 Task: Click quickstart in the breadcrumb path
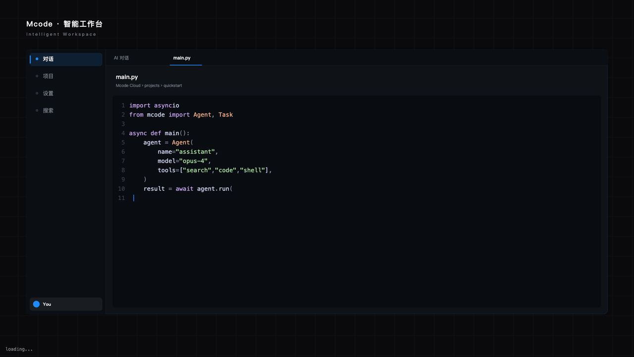coord(173,86)
